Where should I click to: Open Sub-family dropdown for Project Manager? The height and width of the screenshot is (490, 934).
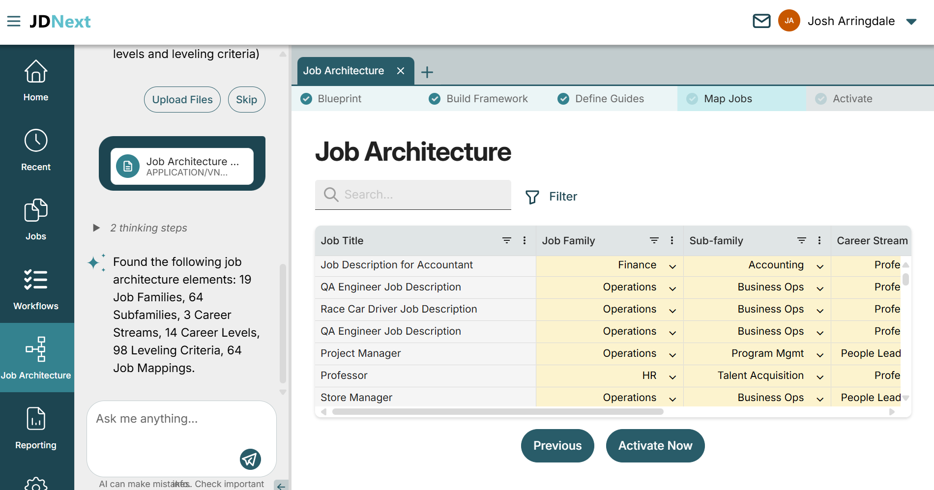point(819,354)
